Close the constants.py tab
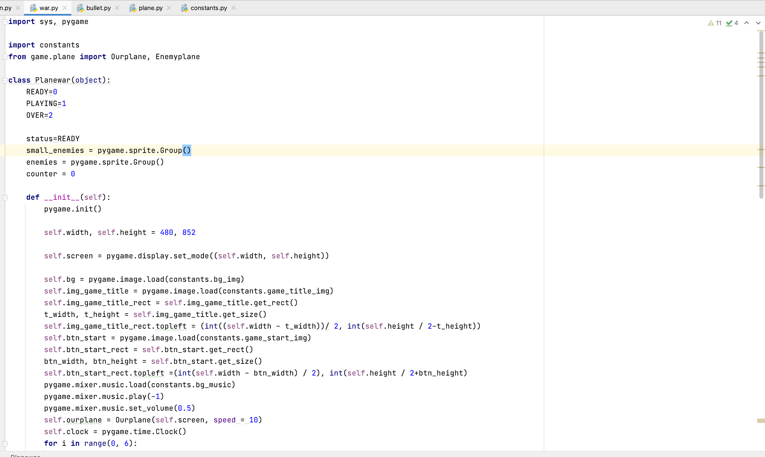The height and width of the screenshot is (457, 765). 234,8
